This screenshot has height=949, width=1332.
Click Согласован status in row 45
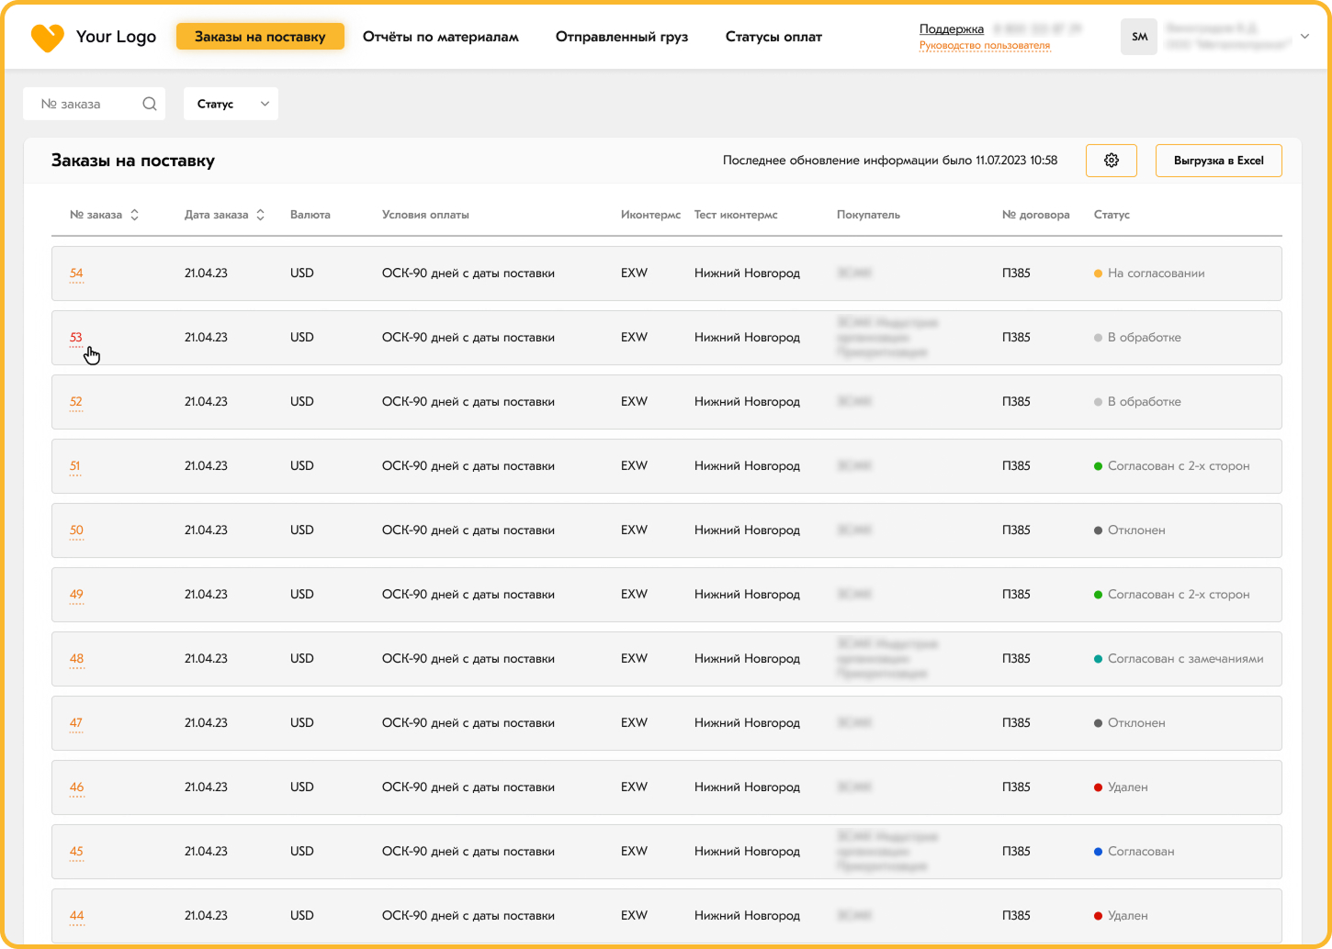(1134, 852)
